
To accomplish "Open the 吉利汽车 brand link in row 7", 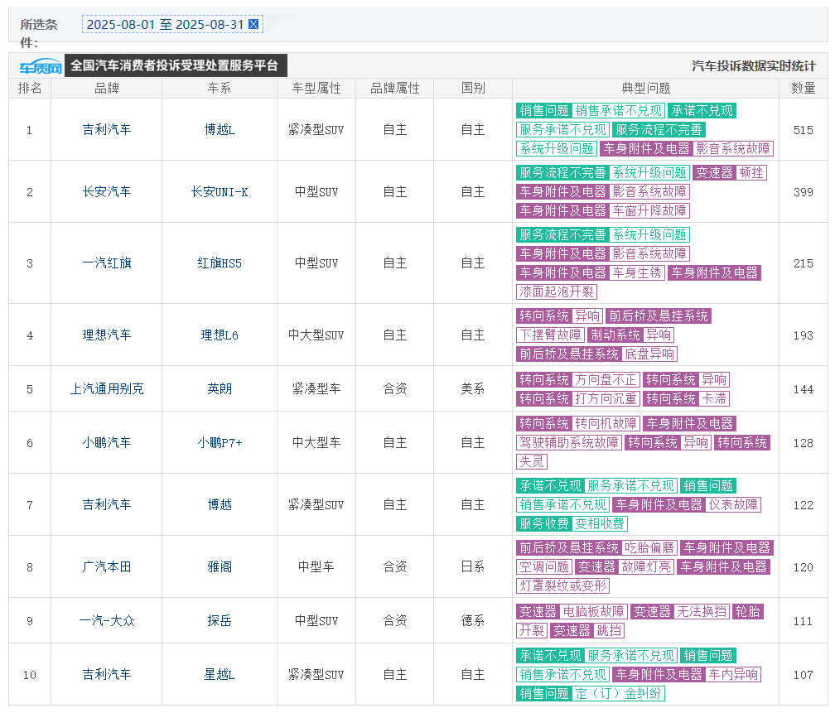I will (107, 504).
